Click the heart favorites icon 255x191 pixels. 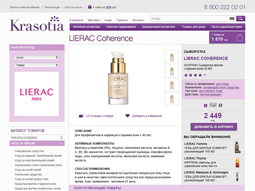(x=127, y=116)
